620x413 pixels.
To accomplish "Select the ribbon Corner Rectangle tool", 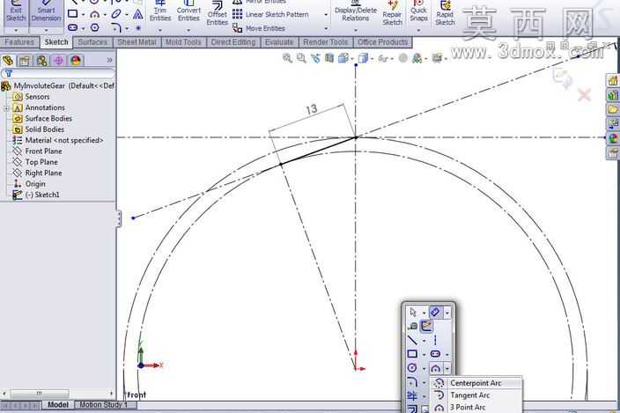I will pos(73,14).
